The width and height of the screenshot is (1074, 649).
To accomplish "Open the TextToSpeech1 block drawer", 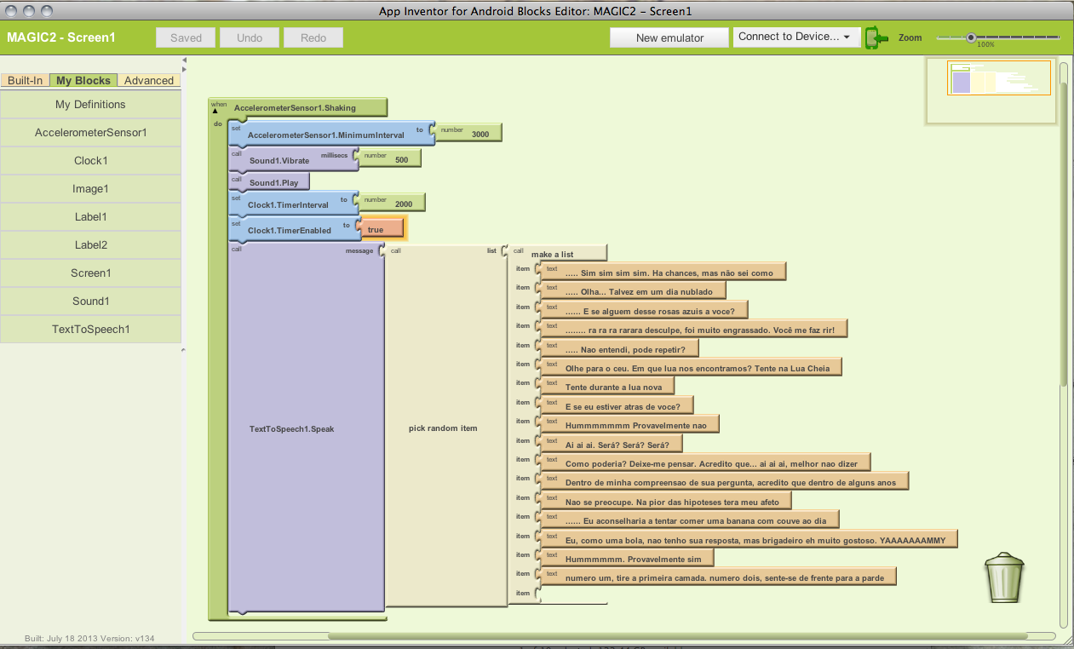I will [x=91, y=330].
